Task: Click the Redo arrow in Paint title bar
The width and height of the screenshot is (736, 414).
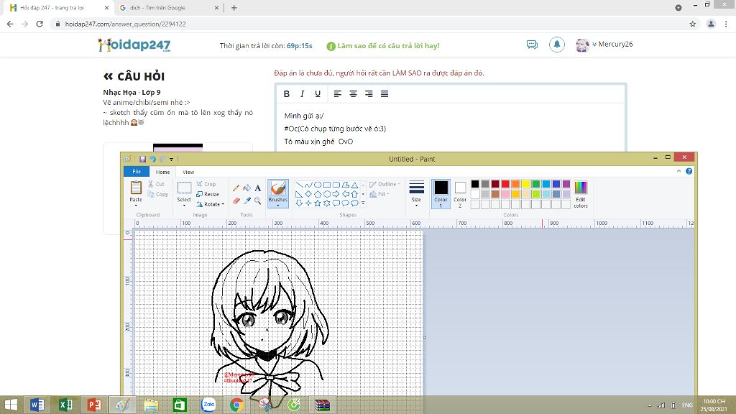Action: (x=162, y=159)
